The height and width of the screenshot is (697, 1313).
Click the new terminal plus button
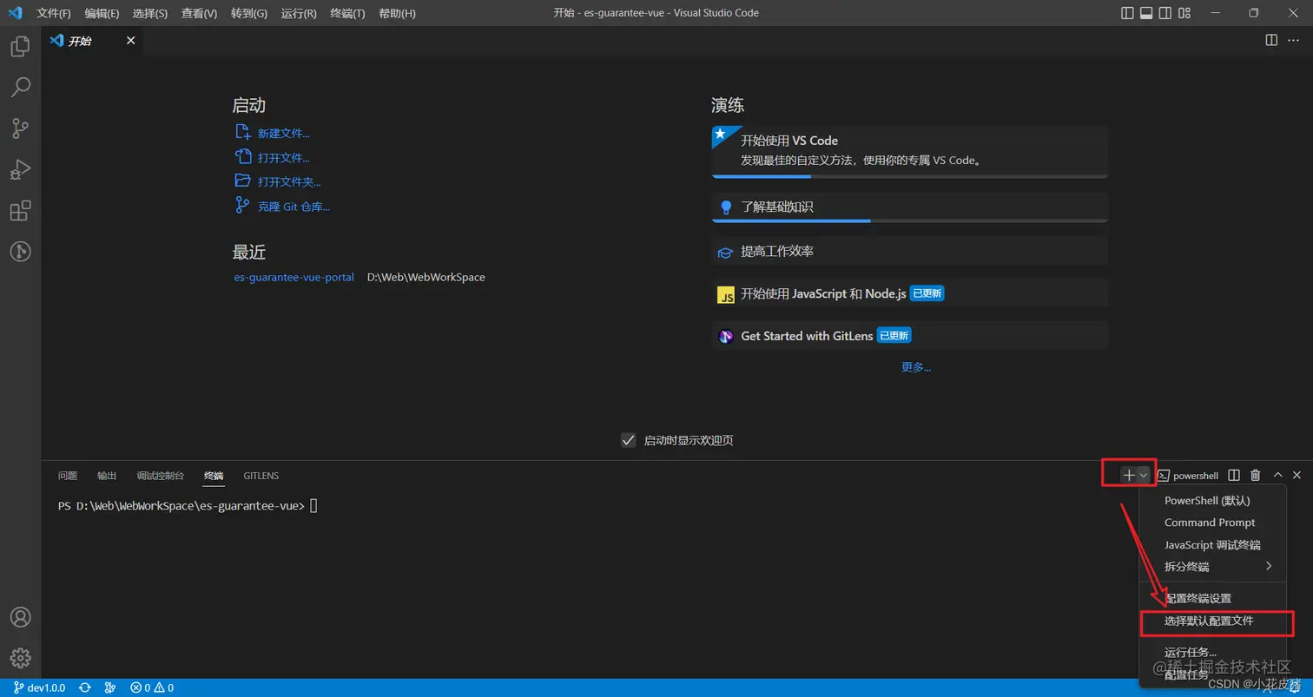[x=1128, y=475]
